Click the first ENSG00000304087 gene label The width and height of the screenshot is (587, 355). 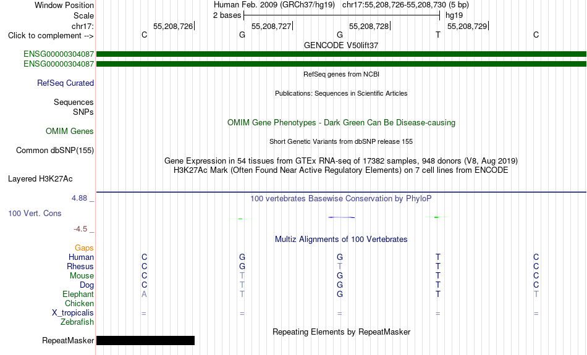(x=59, y=54)
